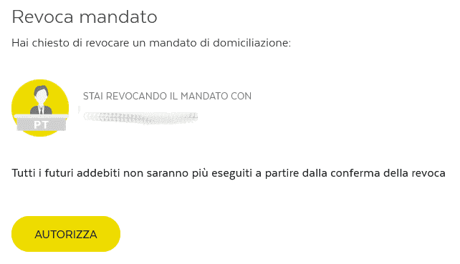This screenshot has height=264, width=460.
Task: Click the word 'revocare' in the subtitle
Action: [x=107, y=43]
